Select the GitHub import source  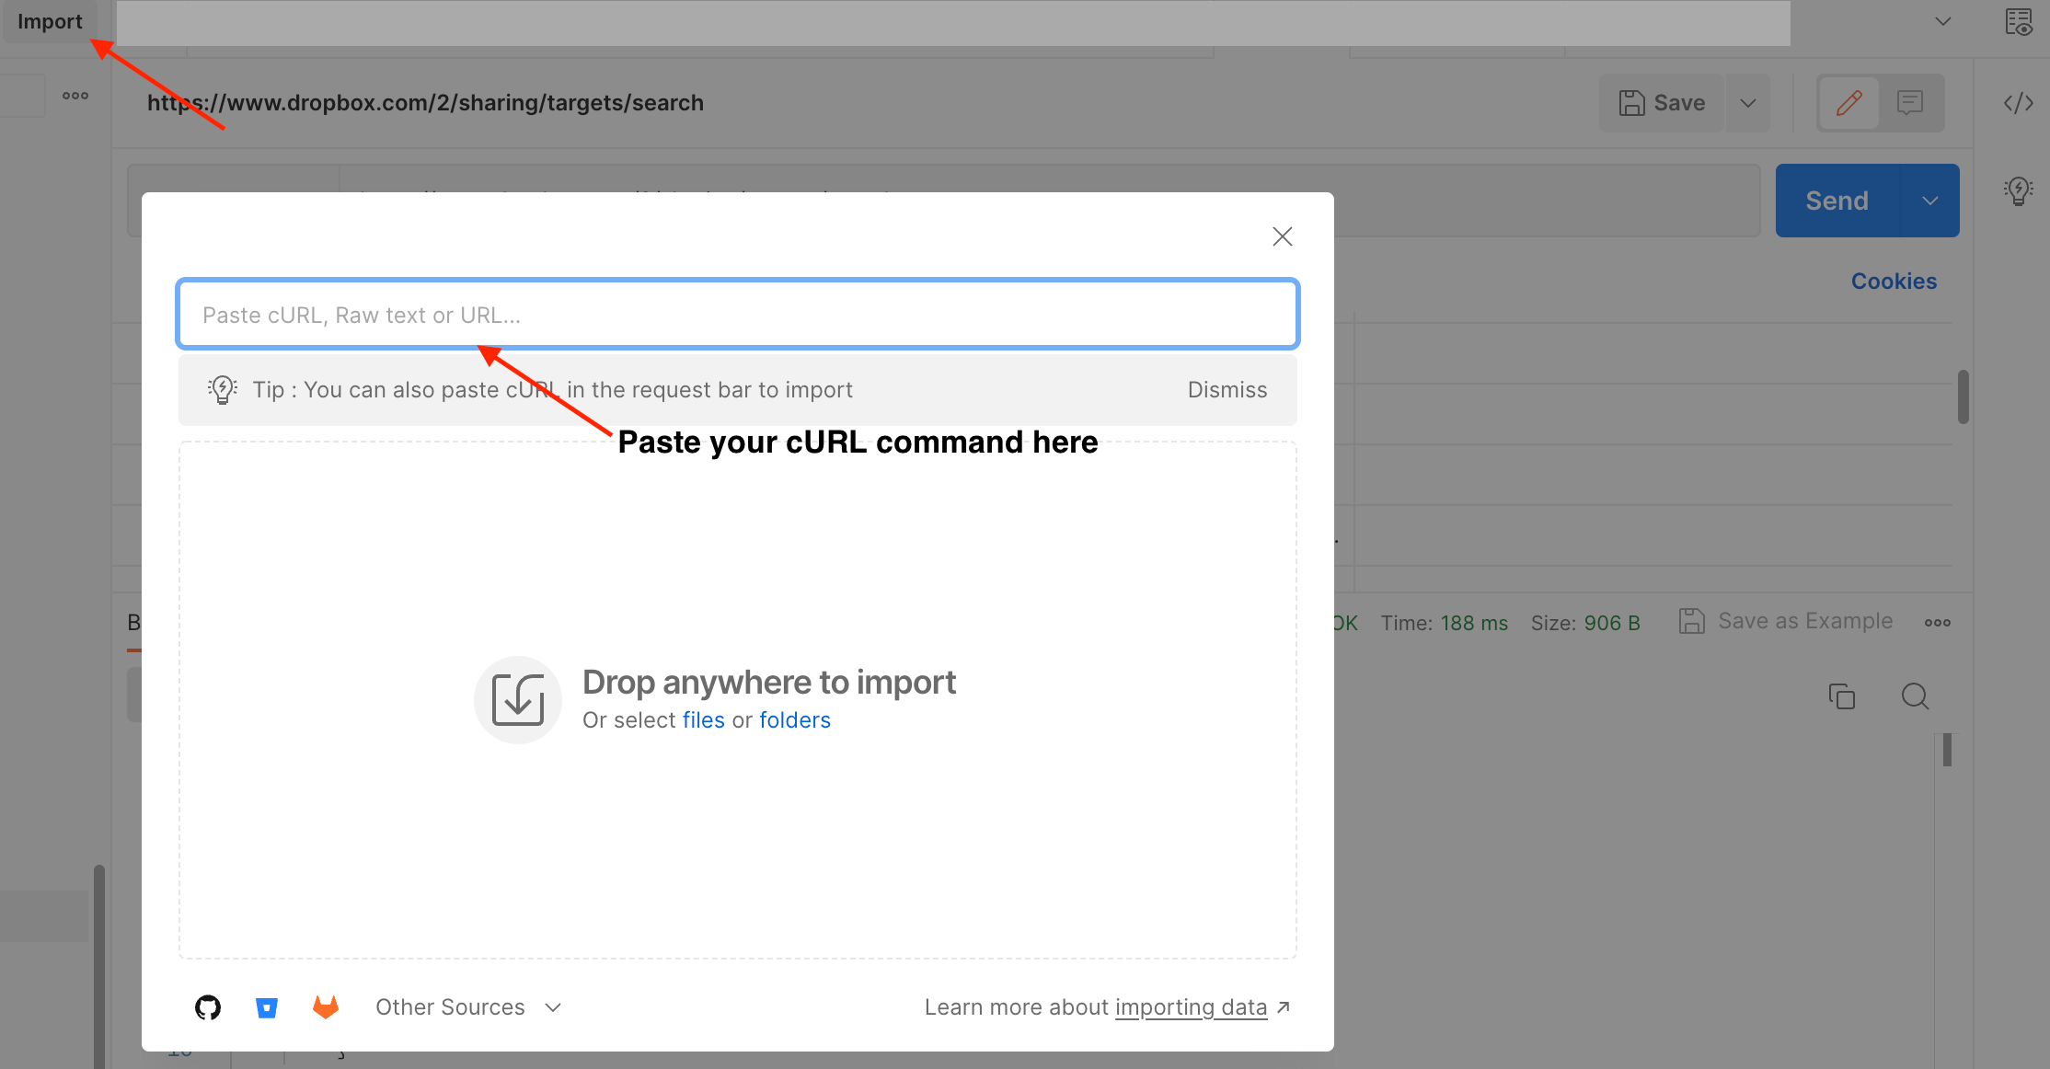(207, 1007)
